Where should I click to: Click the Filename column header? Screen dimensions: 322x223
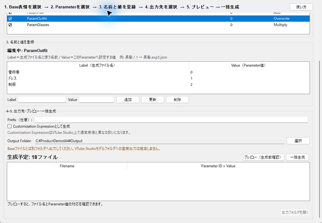pyautogui.click(x=67, y=166)
